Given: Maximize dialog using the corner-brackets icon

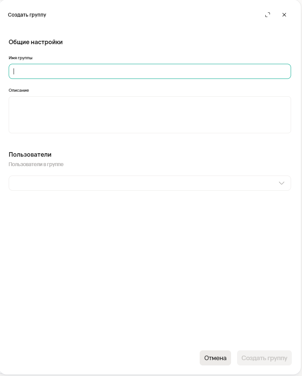Looking at the screenshot, I should coord(268,15).
